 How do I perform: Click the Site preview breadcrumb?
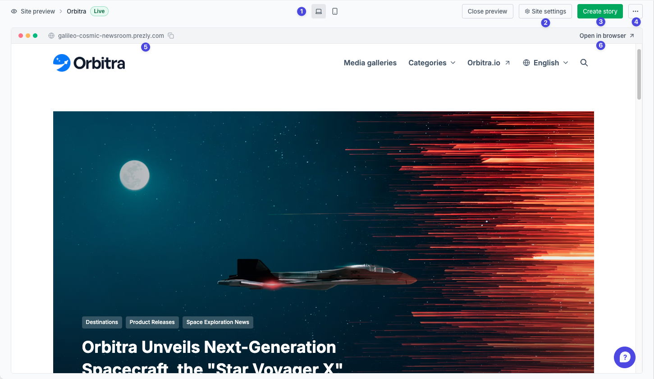pos(38,11)
